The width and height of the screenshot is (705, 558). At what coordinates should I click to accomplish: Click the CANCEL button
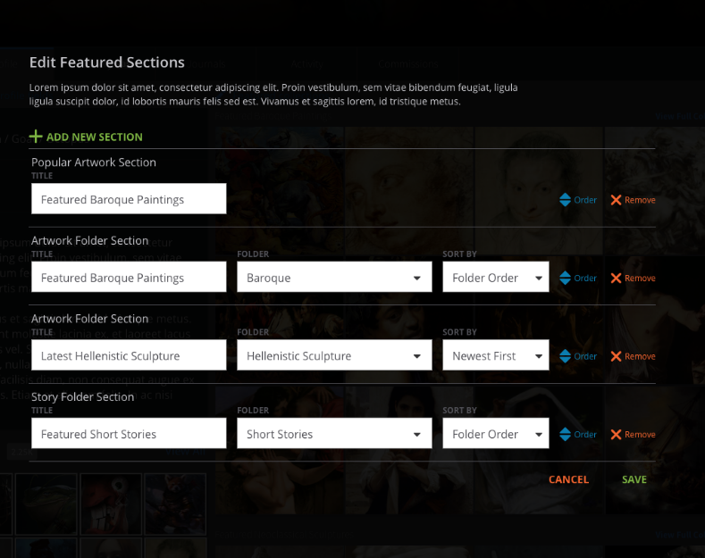click(x=569, y=479)
